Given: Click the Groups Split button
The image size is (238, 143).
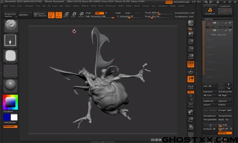Looking at the screenshot, I should (225, 110).
